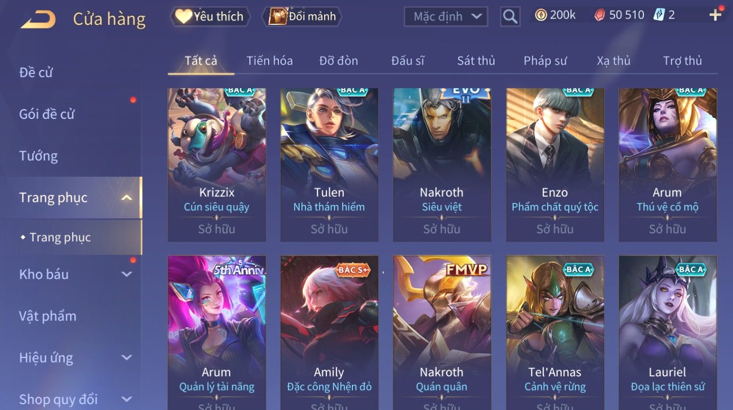Select the Amily Đặc công Nhện đỏ card

329,333
